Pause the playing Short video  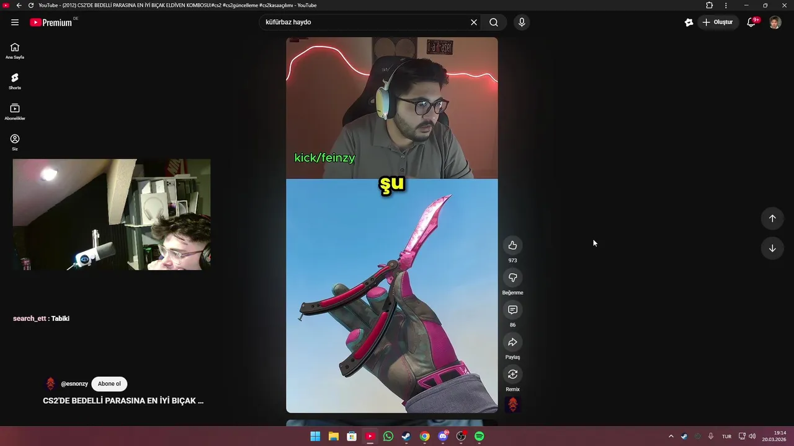pos(391,225)
